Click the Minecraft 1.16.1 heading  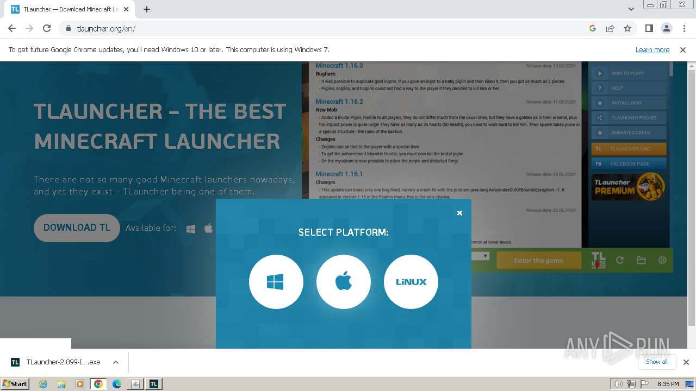[339, 174]
